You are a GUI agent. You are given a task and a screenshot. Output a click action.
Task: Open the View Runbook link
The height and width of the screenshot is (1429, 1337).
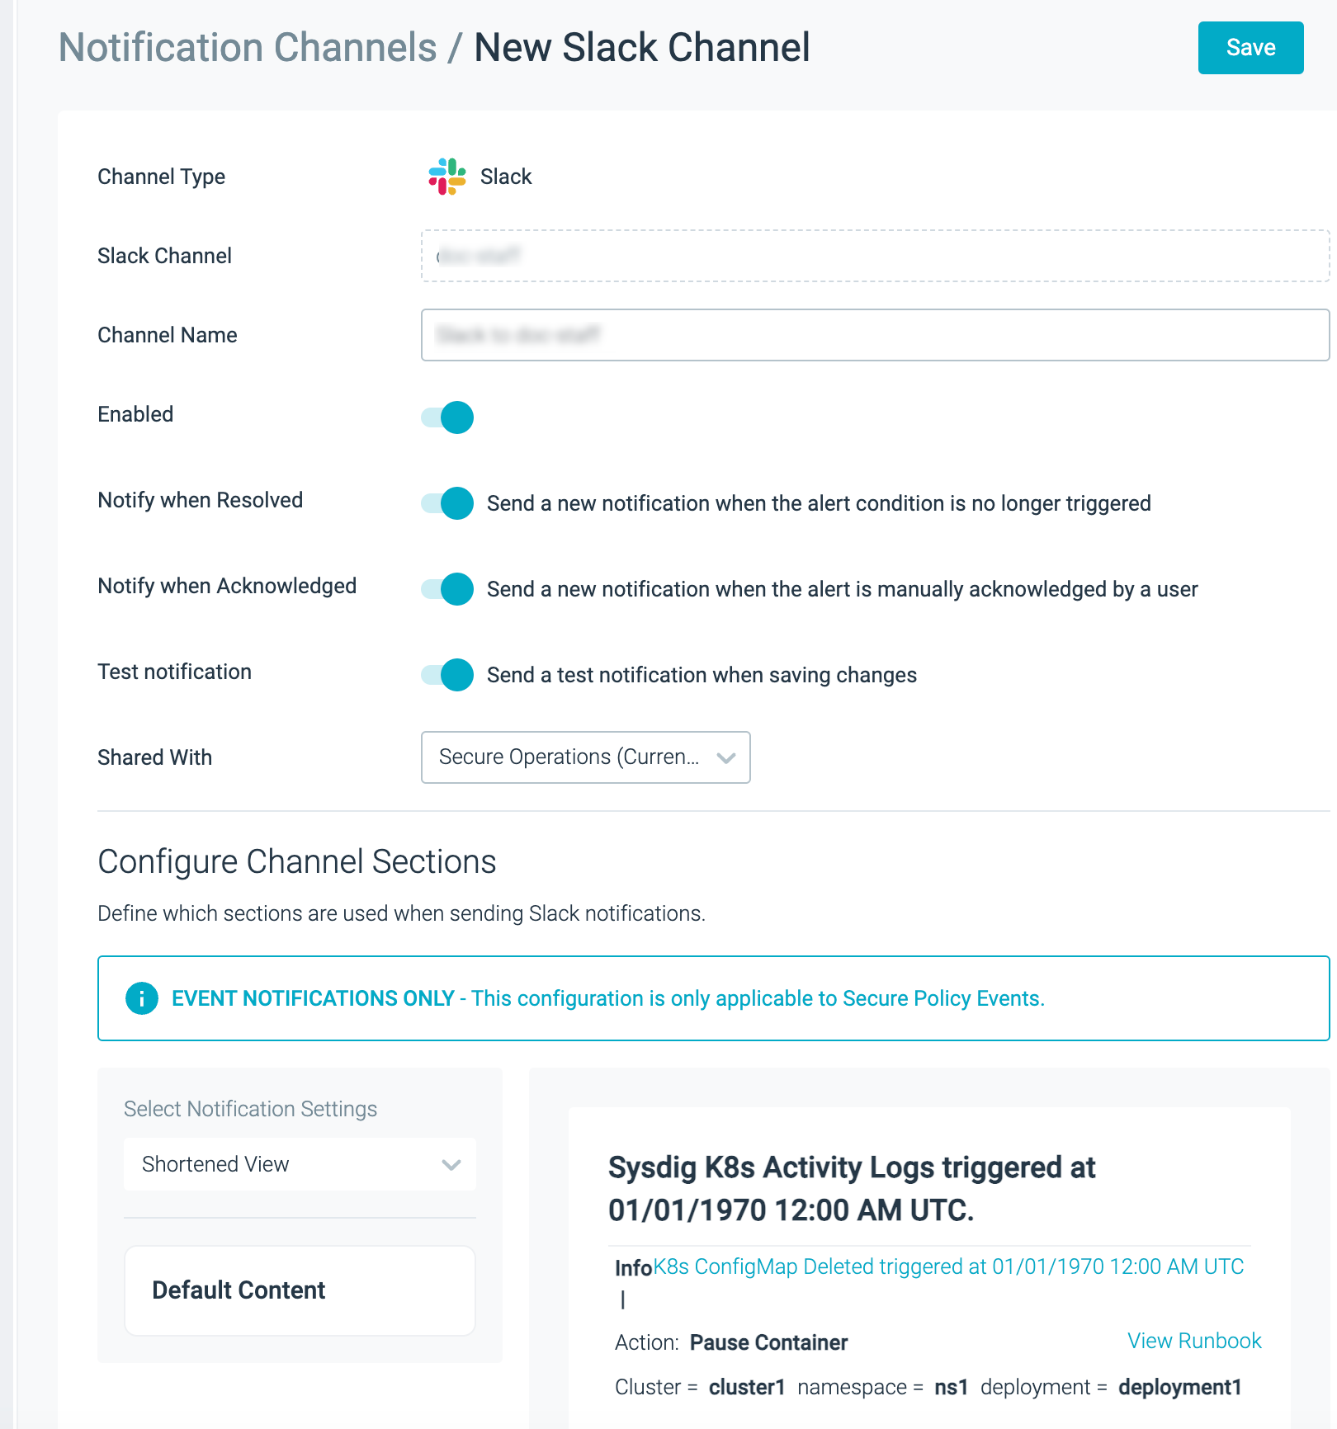point(1194,1341)
